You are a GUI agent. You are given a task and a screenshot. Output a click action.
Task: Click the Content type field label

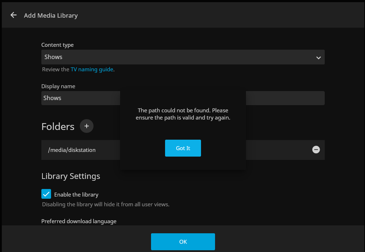(58, 45)
